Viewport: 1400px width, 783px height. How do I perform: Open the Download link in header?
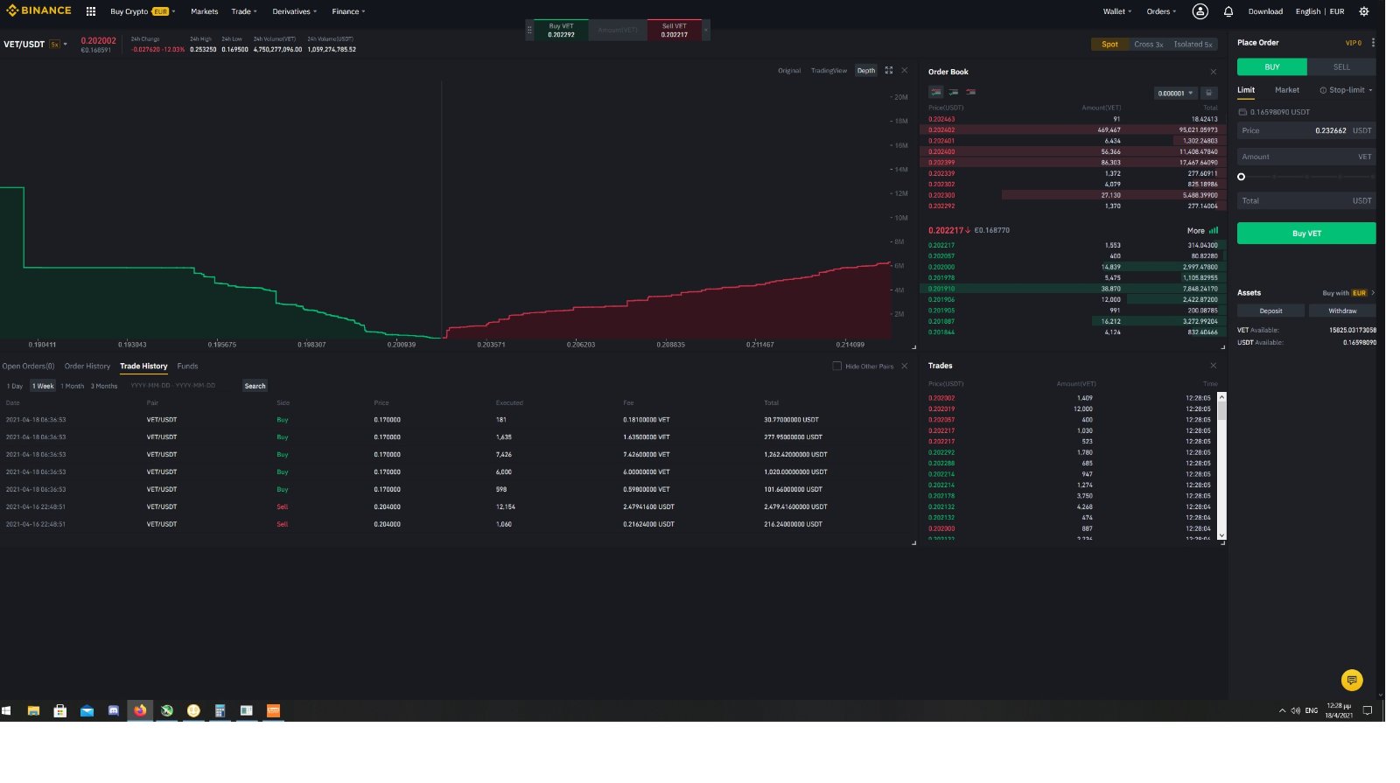coord(1265,11)
